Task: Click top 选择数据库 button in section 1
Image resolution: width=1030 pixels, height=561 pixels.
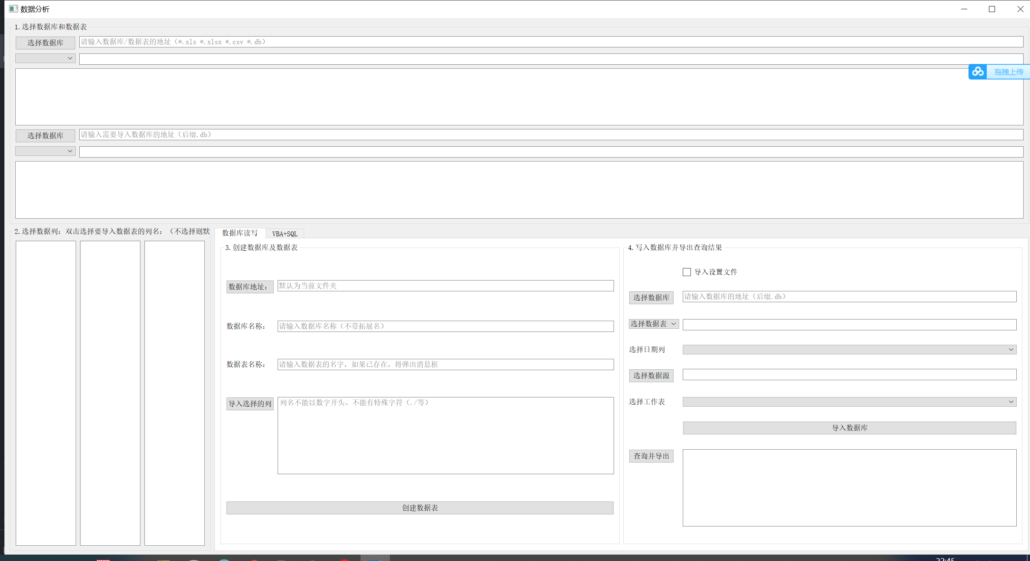Action: tap(45, 43)
